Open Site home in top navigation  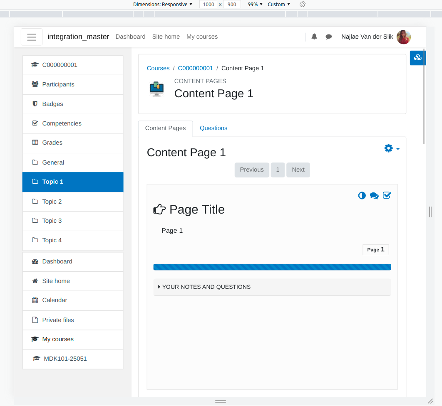[x=166, y=37]
